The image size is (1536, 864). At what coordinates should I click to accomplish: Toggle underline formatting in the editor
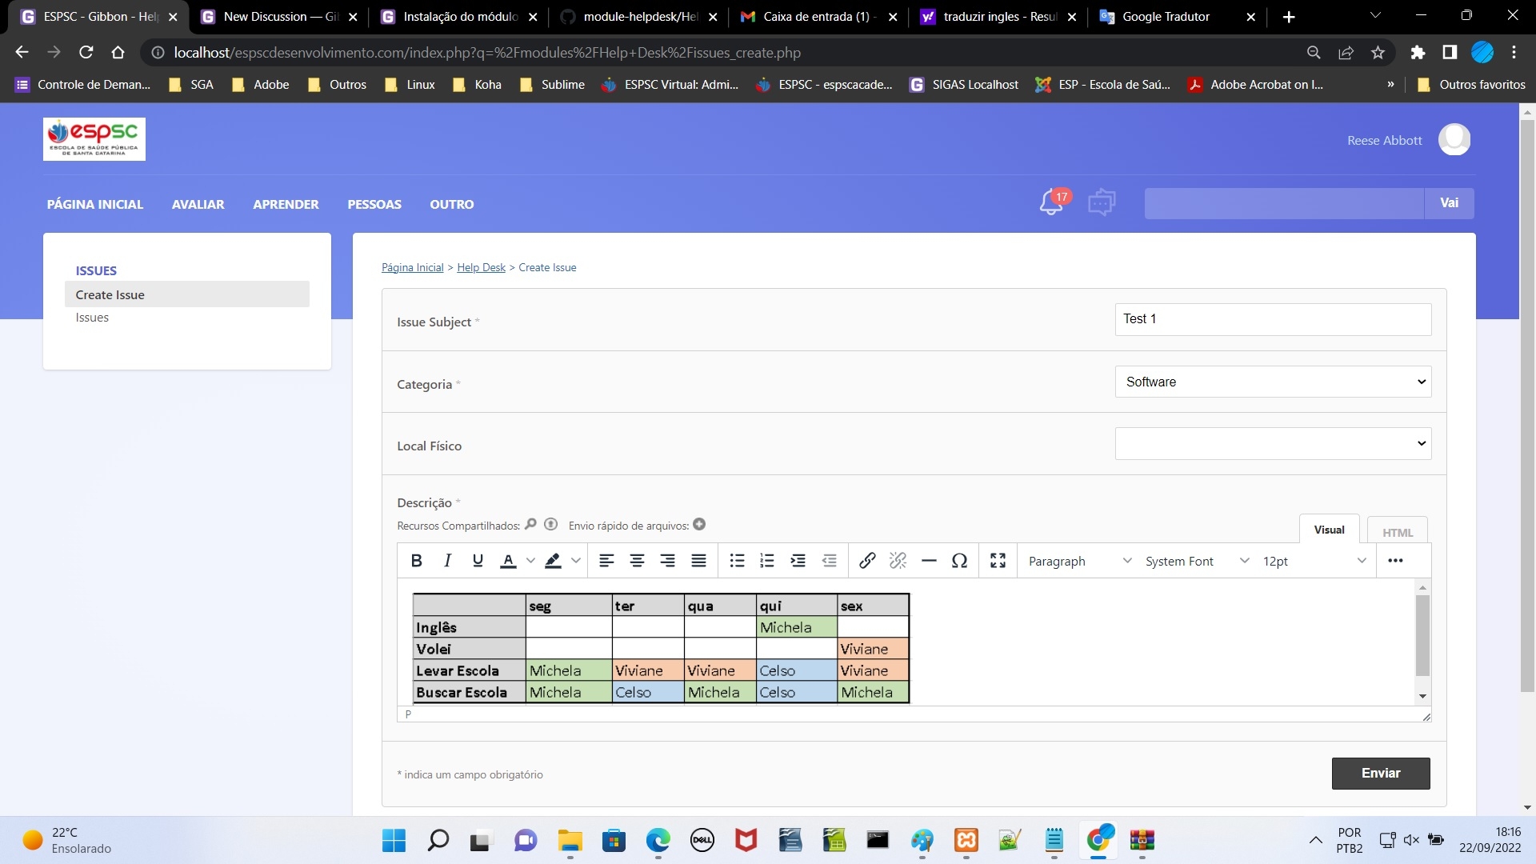click(478, 561)
